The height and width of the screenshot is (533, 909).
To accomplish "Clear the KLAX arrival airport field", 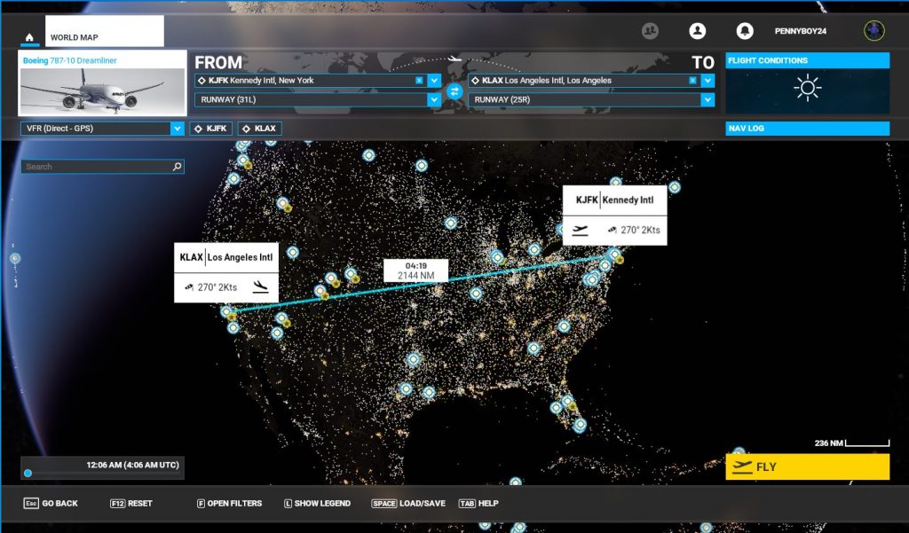I will 692,81.
